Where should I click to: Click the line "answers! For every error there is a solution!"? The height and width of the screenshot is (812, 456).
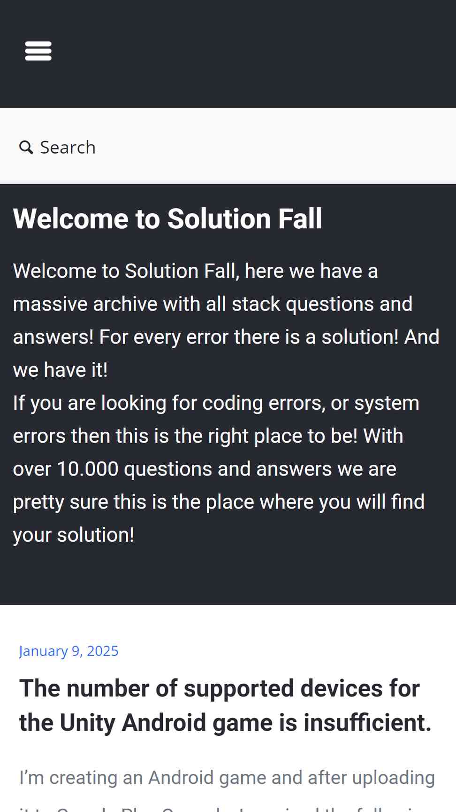(x=226, y=337)
